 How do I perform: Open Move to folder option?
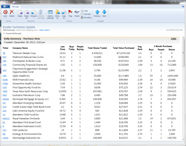pos(57,14)
